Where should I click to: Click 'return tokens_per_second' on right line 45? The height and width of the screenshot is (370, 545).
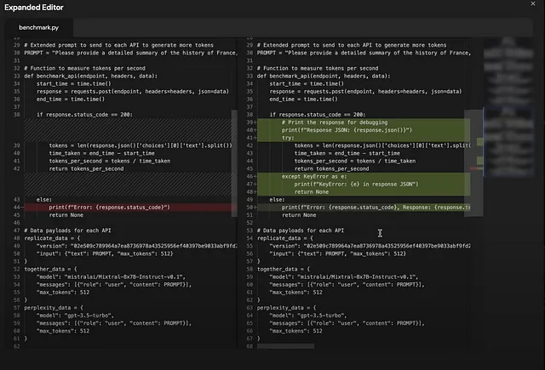[331, 168]
